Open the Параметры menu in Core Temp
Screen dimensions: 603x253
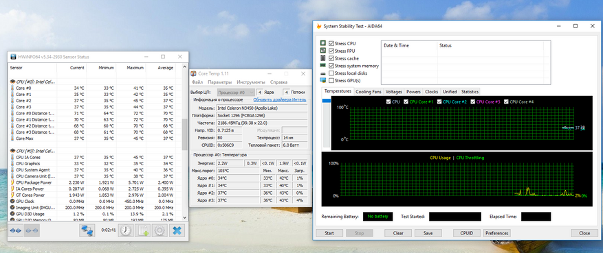pos(219,82)
